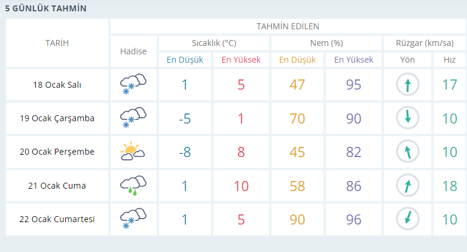Click the wind direction arrow for 20 Ocak Perşembe
Screen dimensions: 467x252
(x=408, y=152)
